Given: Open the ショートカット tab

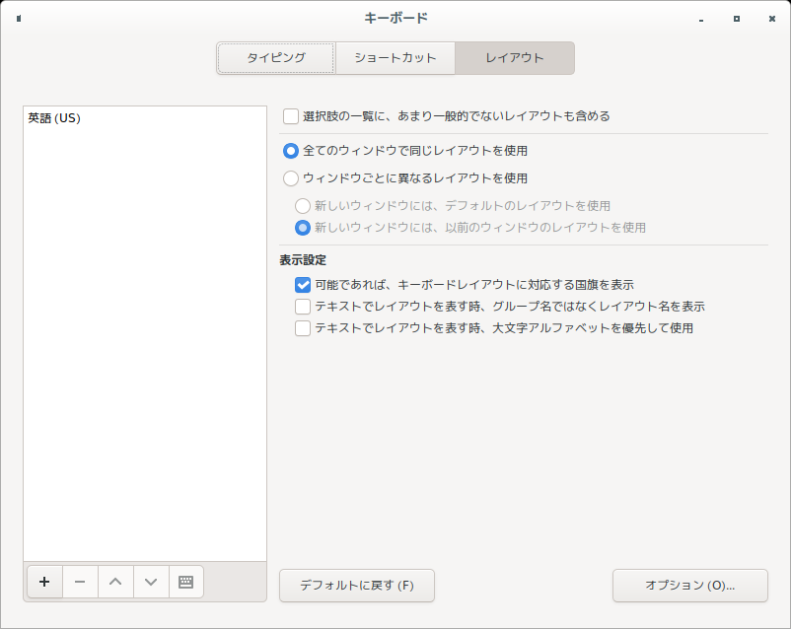Looking at the screenshot, I should [395, 58].
